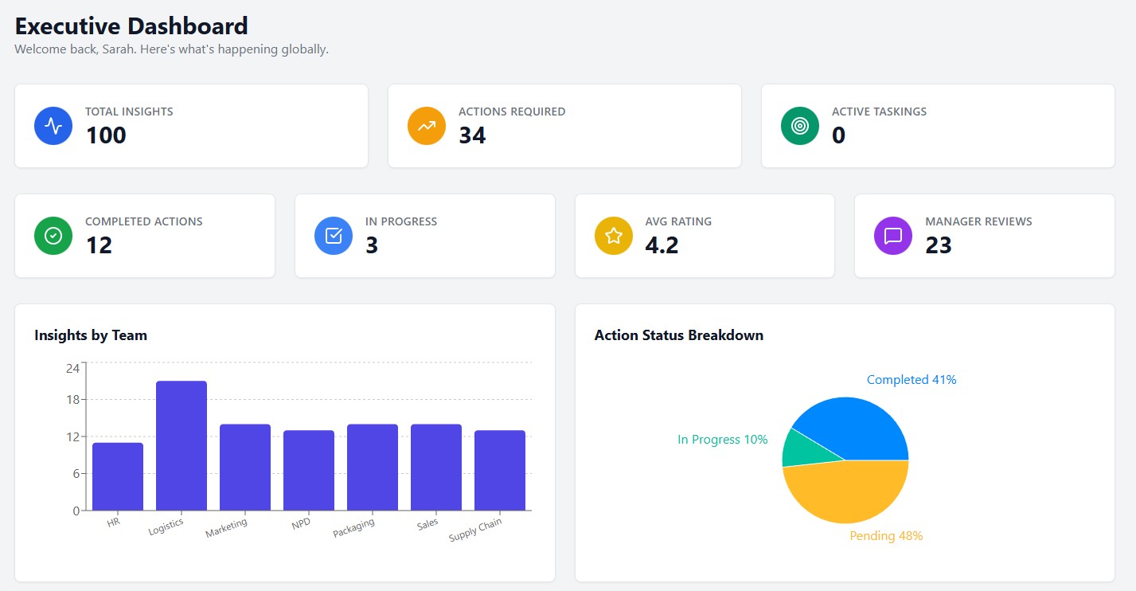
Task: Click the Executive Dashboard title
Action: (131, 25)
